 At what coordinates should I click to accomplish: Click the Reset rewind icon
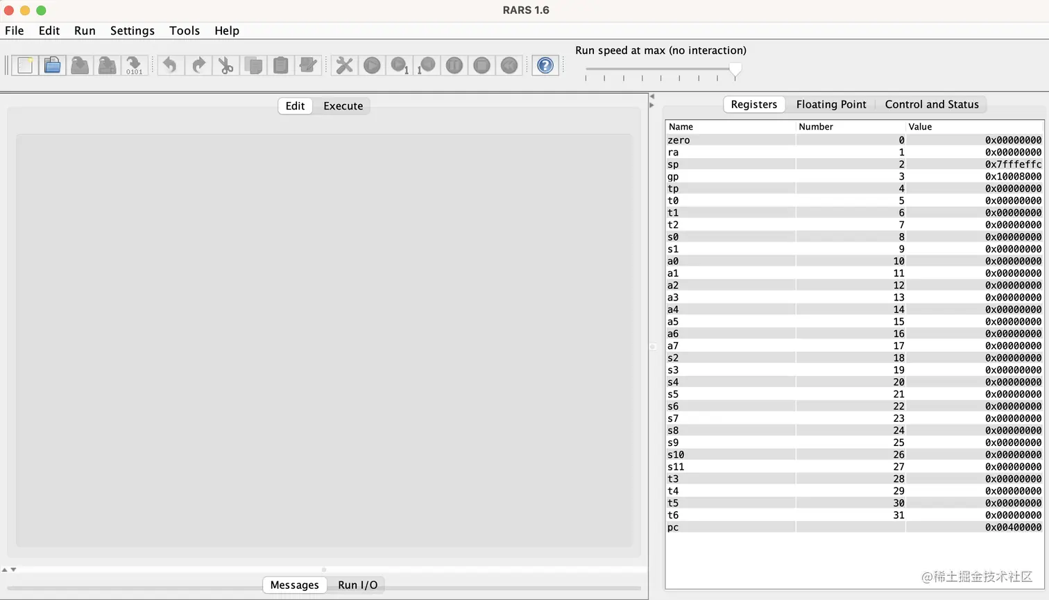[509, 65]
